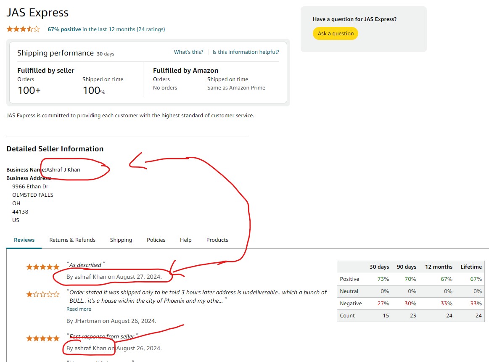Switch to Returns & Refunds tab
The height and width of the screenshot is (362, 489).
pos(72,240)
